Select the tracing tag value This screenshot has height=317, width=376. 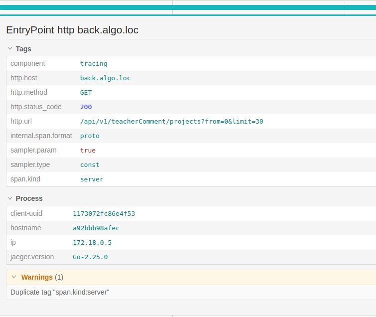pyautogui.click(x=94, y=64)
